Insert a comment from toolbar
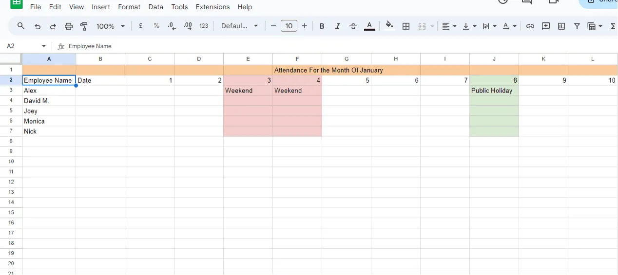 (546, 26)
